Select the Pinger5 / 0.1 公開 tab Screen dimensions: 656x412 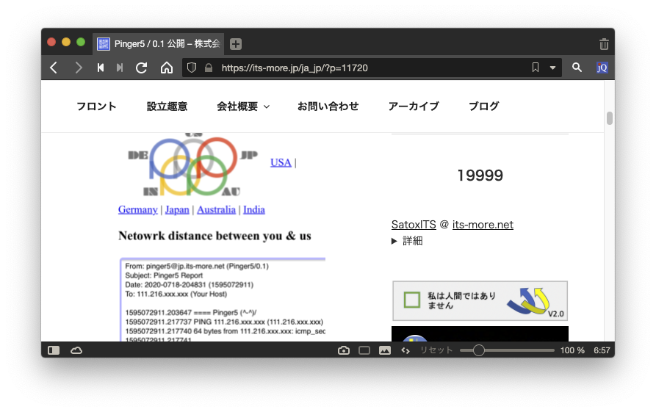pyautogui.click(x=158, y=44)
